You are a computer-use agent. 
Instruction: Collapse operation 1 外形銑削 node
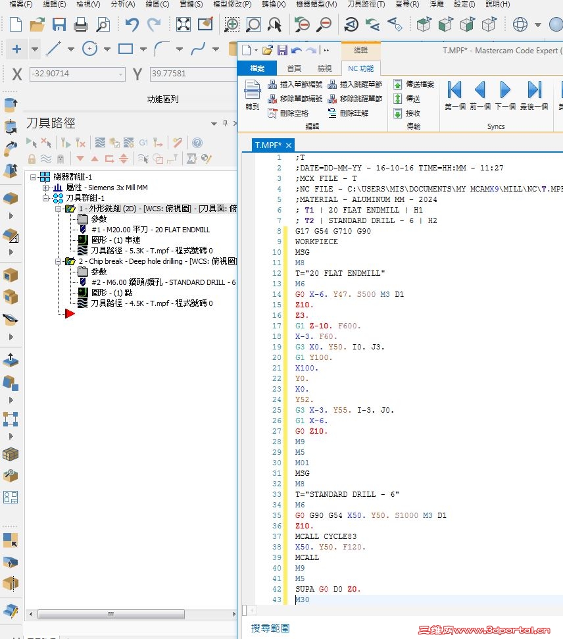coord(59,209)
